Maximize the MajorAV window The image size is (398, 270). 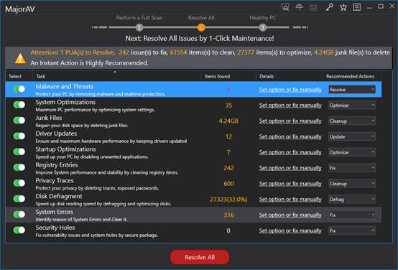tap(381, 6)
